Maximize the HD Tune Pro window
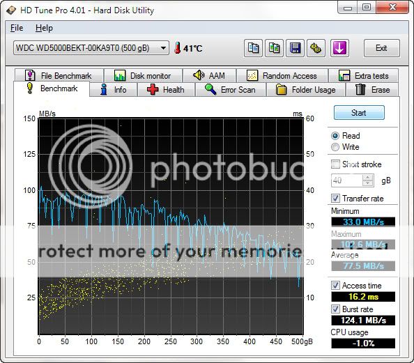 coord(366,7)
